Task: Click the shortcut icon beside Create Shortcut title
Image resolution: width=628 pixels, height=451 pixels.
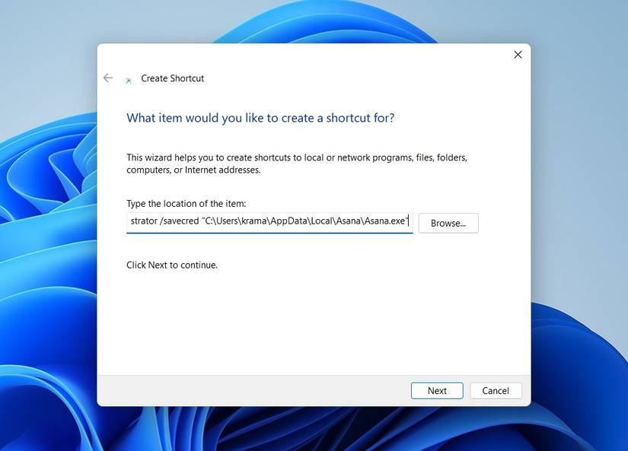Action: point(128,81)
